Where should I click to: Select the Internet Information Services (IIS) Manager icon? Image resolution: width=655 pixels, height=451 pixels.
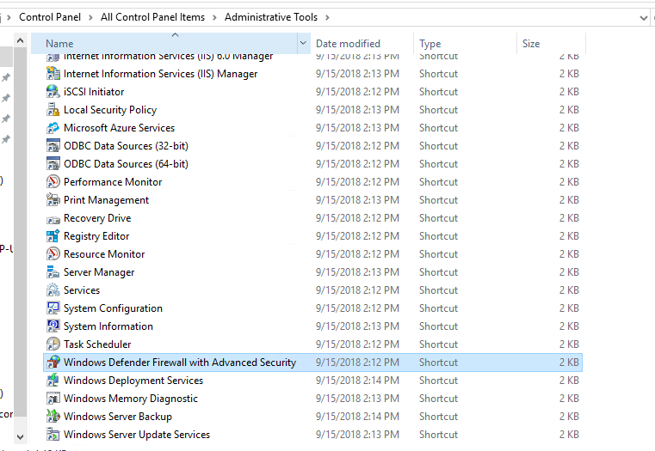click(x=53, y=74)
